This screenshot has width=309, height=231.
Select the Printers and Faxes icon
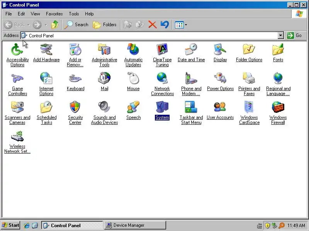pyautogui.click(x=249, y=78)
